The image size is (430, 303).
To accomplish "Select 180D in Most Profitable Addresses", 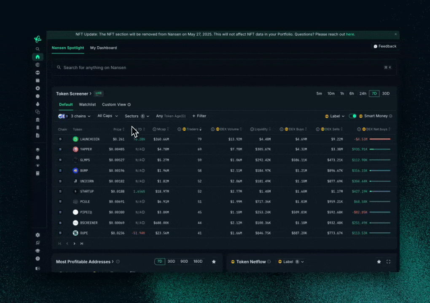I will [x=198, y=261].
